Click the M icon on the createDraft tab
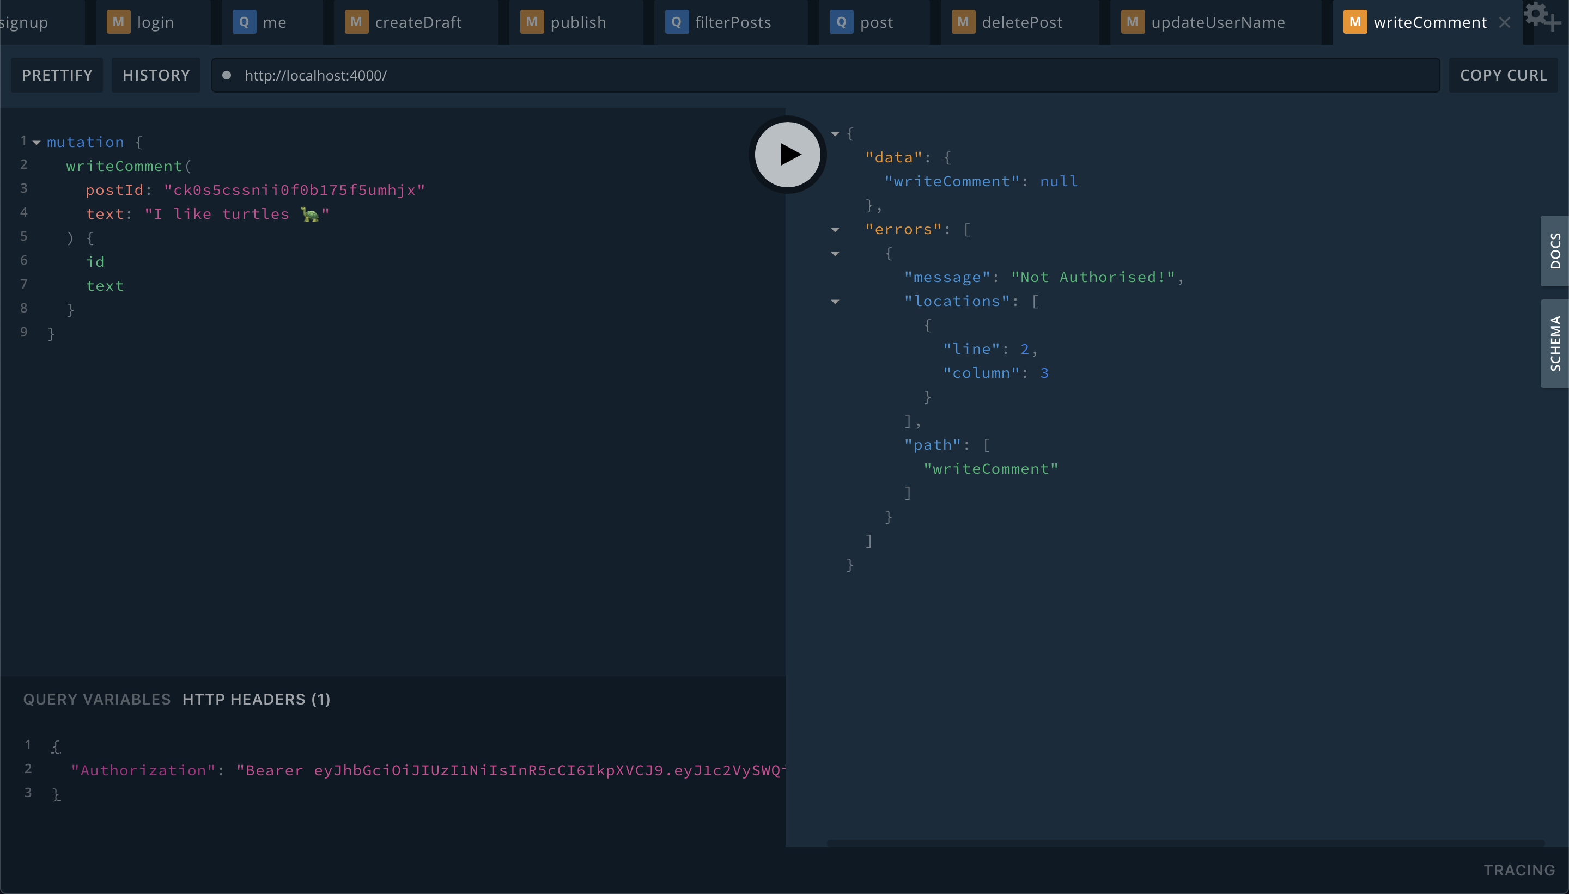 click(356, 23)
